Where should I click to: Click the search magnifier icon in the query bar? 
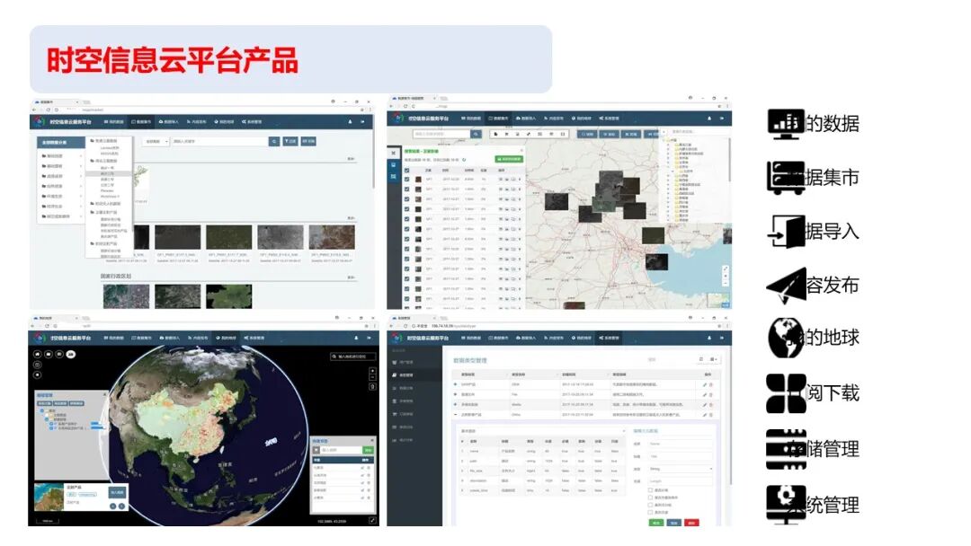click(475, 134)
